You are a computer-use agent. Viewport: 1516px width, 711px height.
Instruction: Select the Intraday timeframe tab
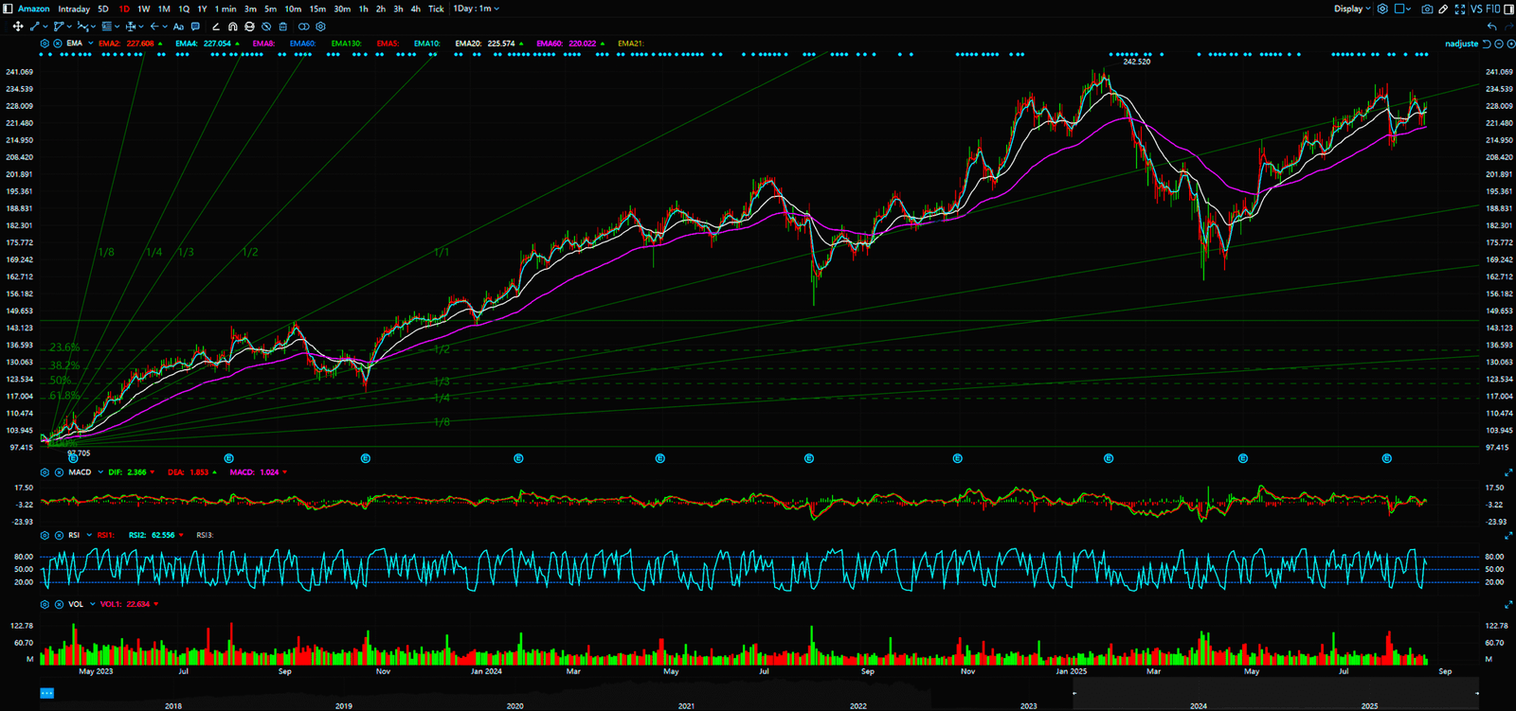[74, 9]
